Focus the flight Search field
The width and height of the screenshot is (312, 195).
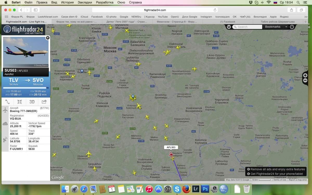pyautogui.click(x=247, y=27)
